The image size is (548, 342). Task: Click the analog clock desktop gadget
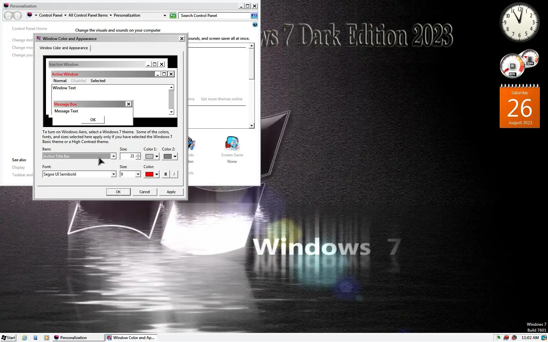point(520,22)
